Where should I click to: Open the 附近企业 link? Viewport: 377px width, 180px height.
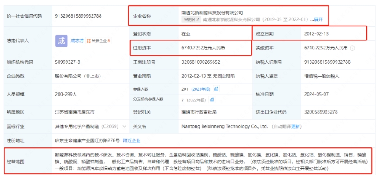132,140
